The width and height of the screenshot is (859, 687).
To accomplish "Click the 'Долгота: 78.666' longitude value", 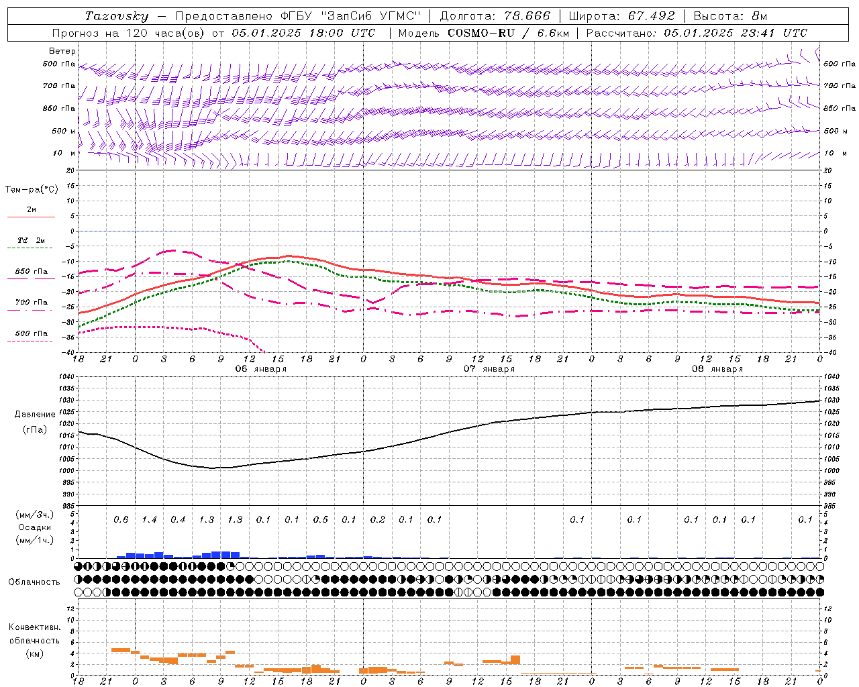I will click(x=495, y=16).
